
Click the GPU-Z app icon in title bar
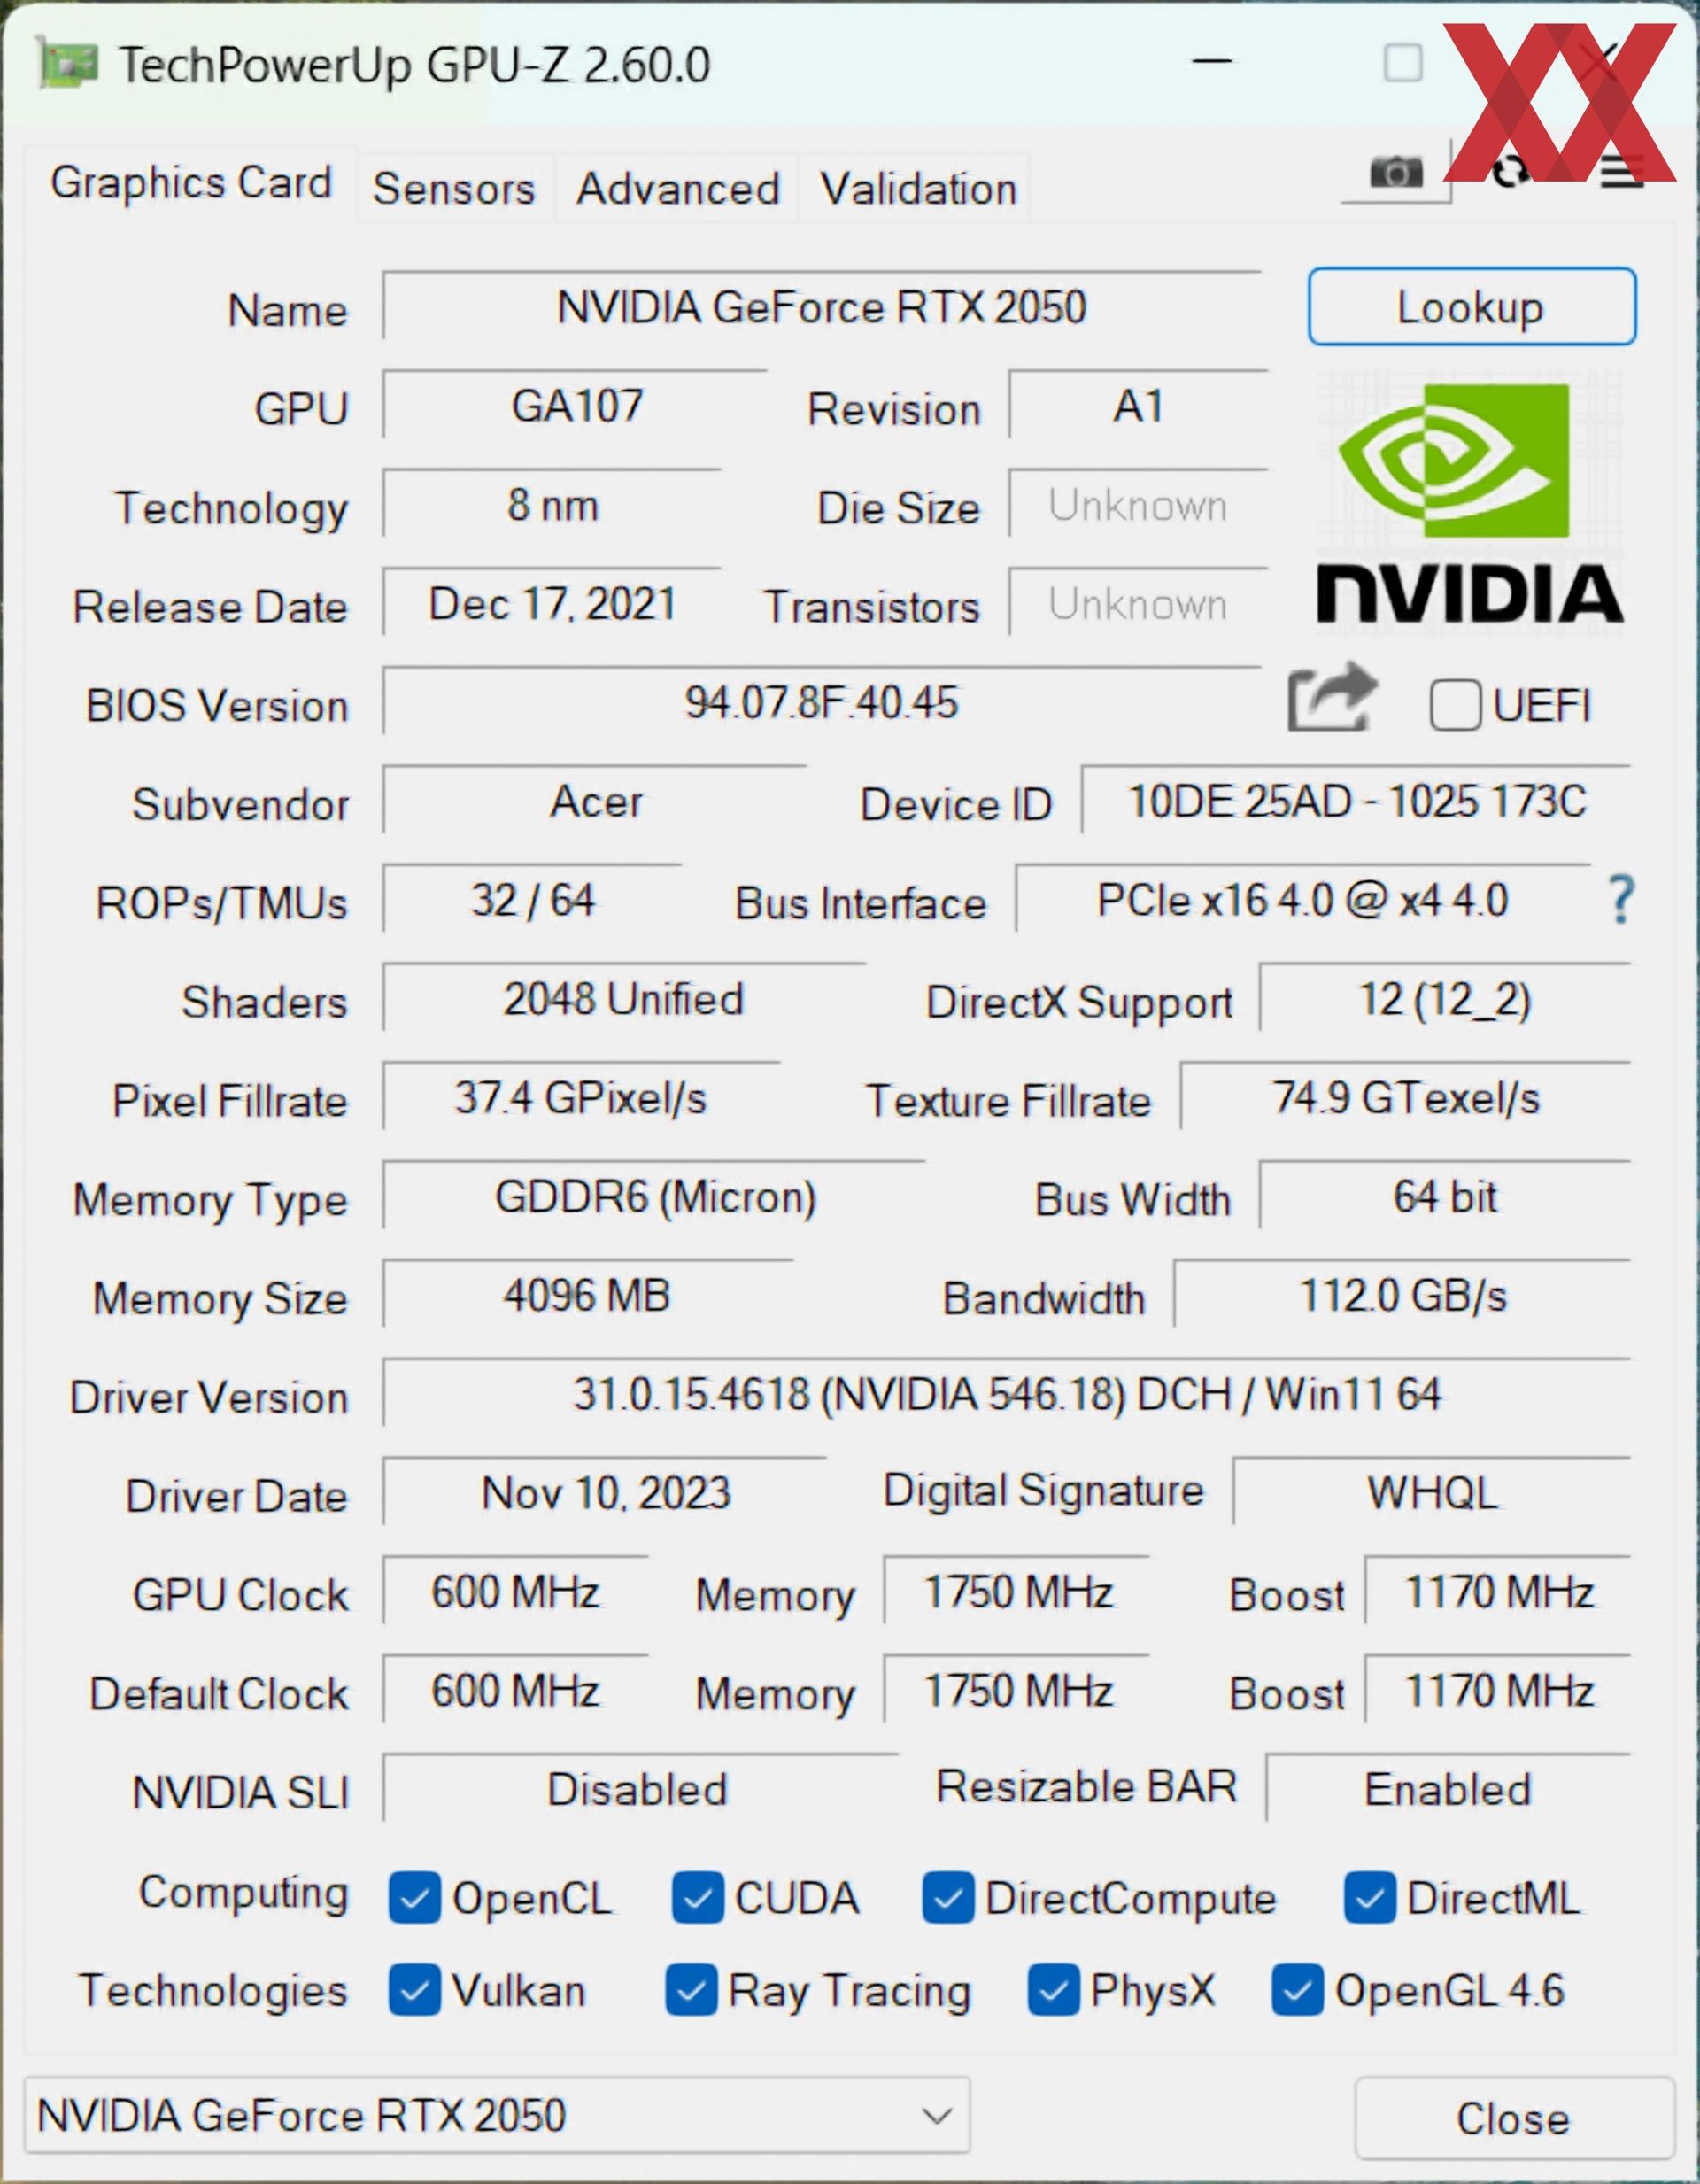tap(66, 64)
